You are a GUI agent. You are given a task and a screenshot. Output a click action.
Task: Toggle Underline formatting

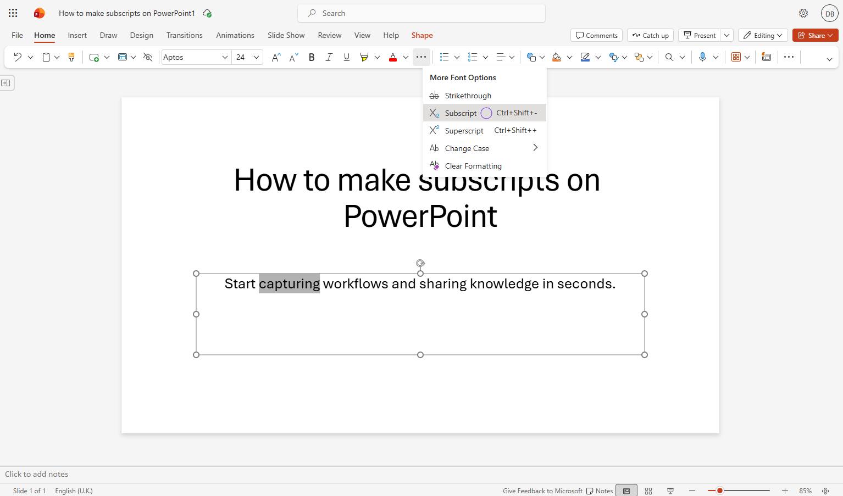[346, 57]
